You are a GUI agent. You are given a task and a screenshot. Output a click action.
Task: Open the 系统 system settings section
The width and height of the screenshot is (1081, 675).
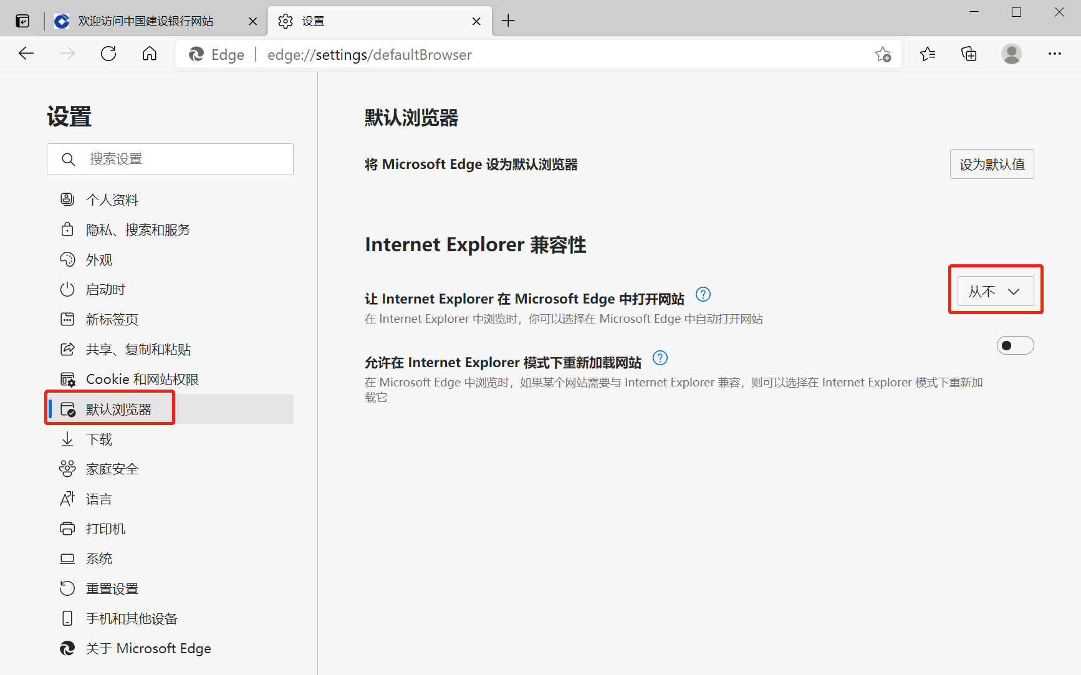coord(98,558)
